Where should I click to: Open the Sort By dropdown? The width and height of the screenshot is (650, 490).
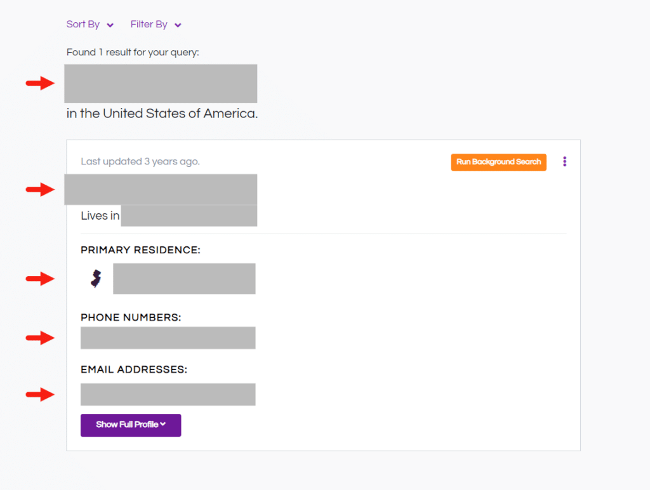(x=90, y=25)
